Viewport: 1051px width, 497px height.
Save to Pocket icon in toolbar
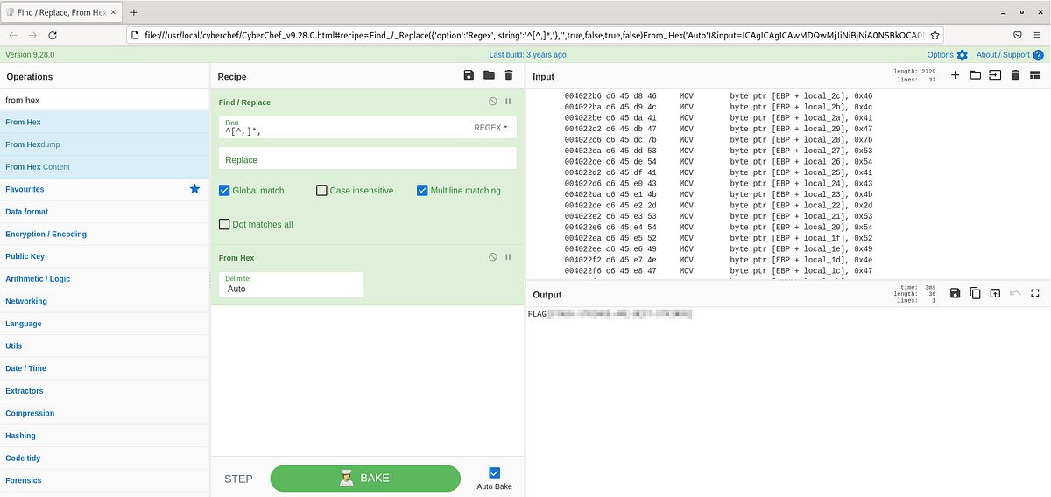pyautogui.click(x=1017, y=35)
